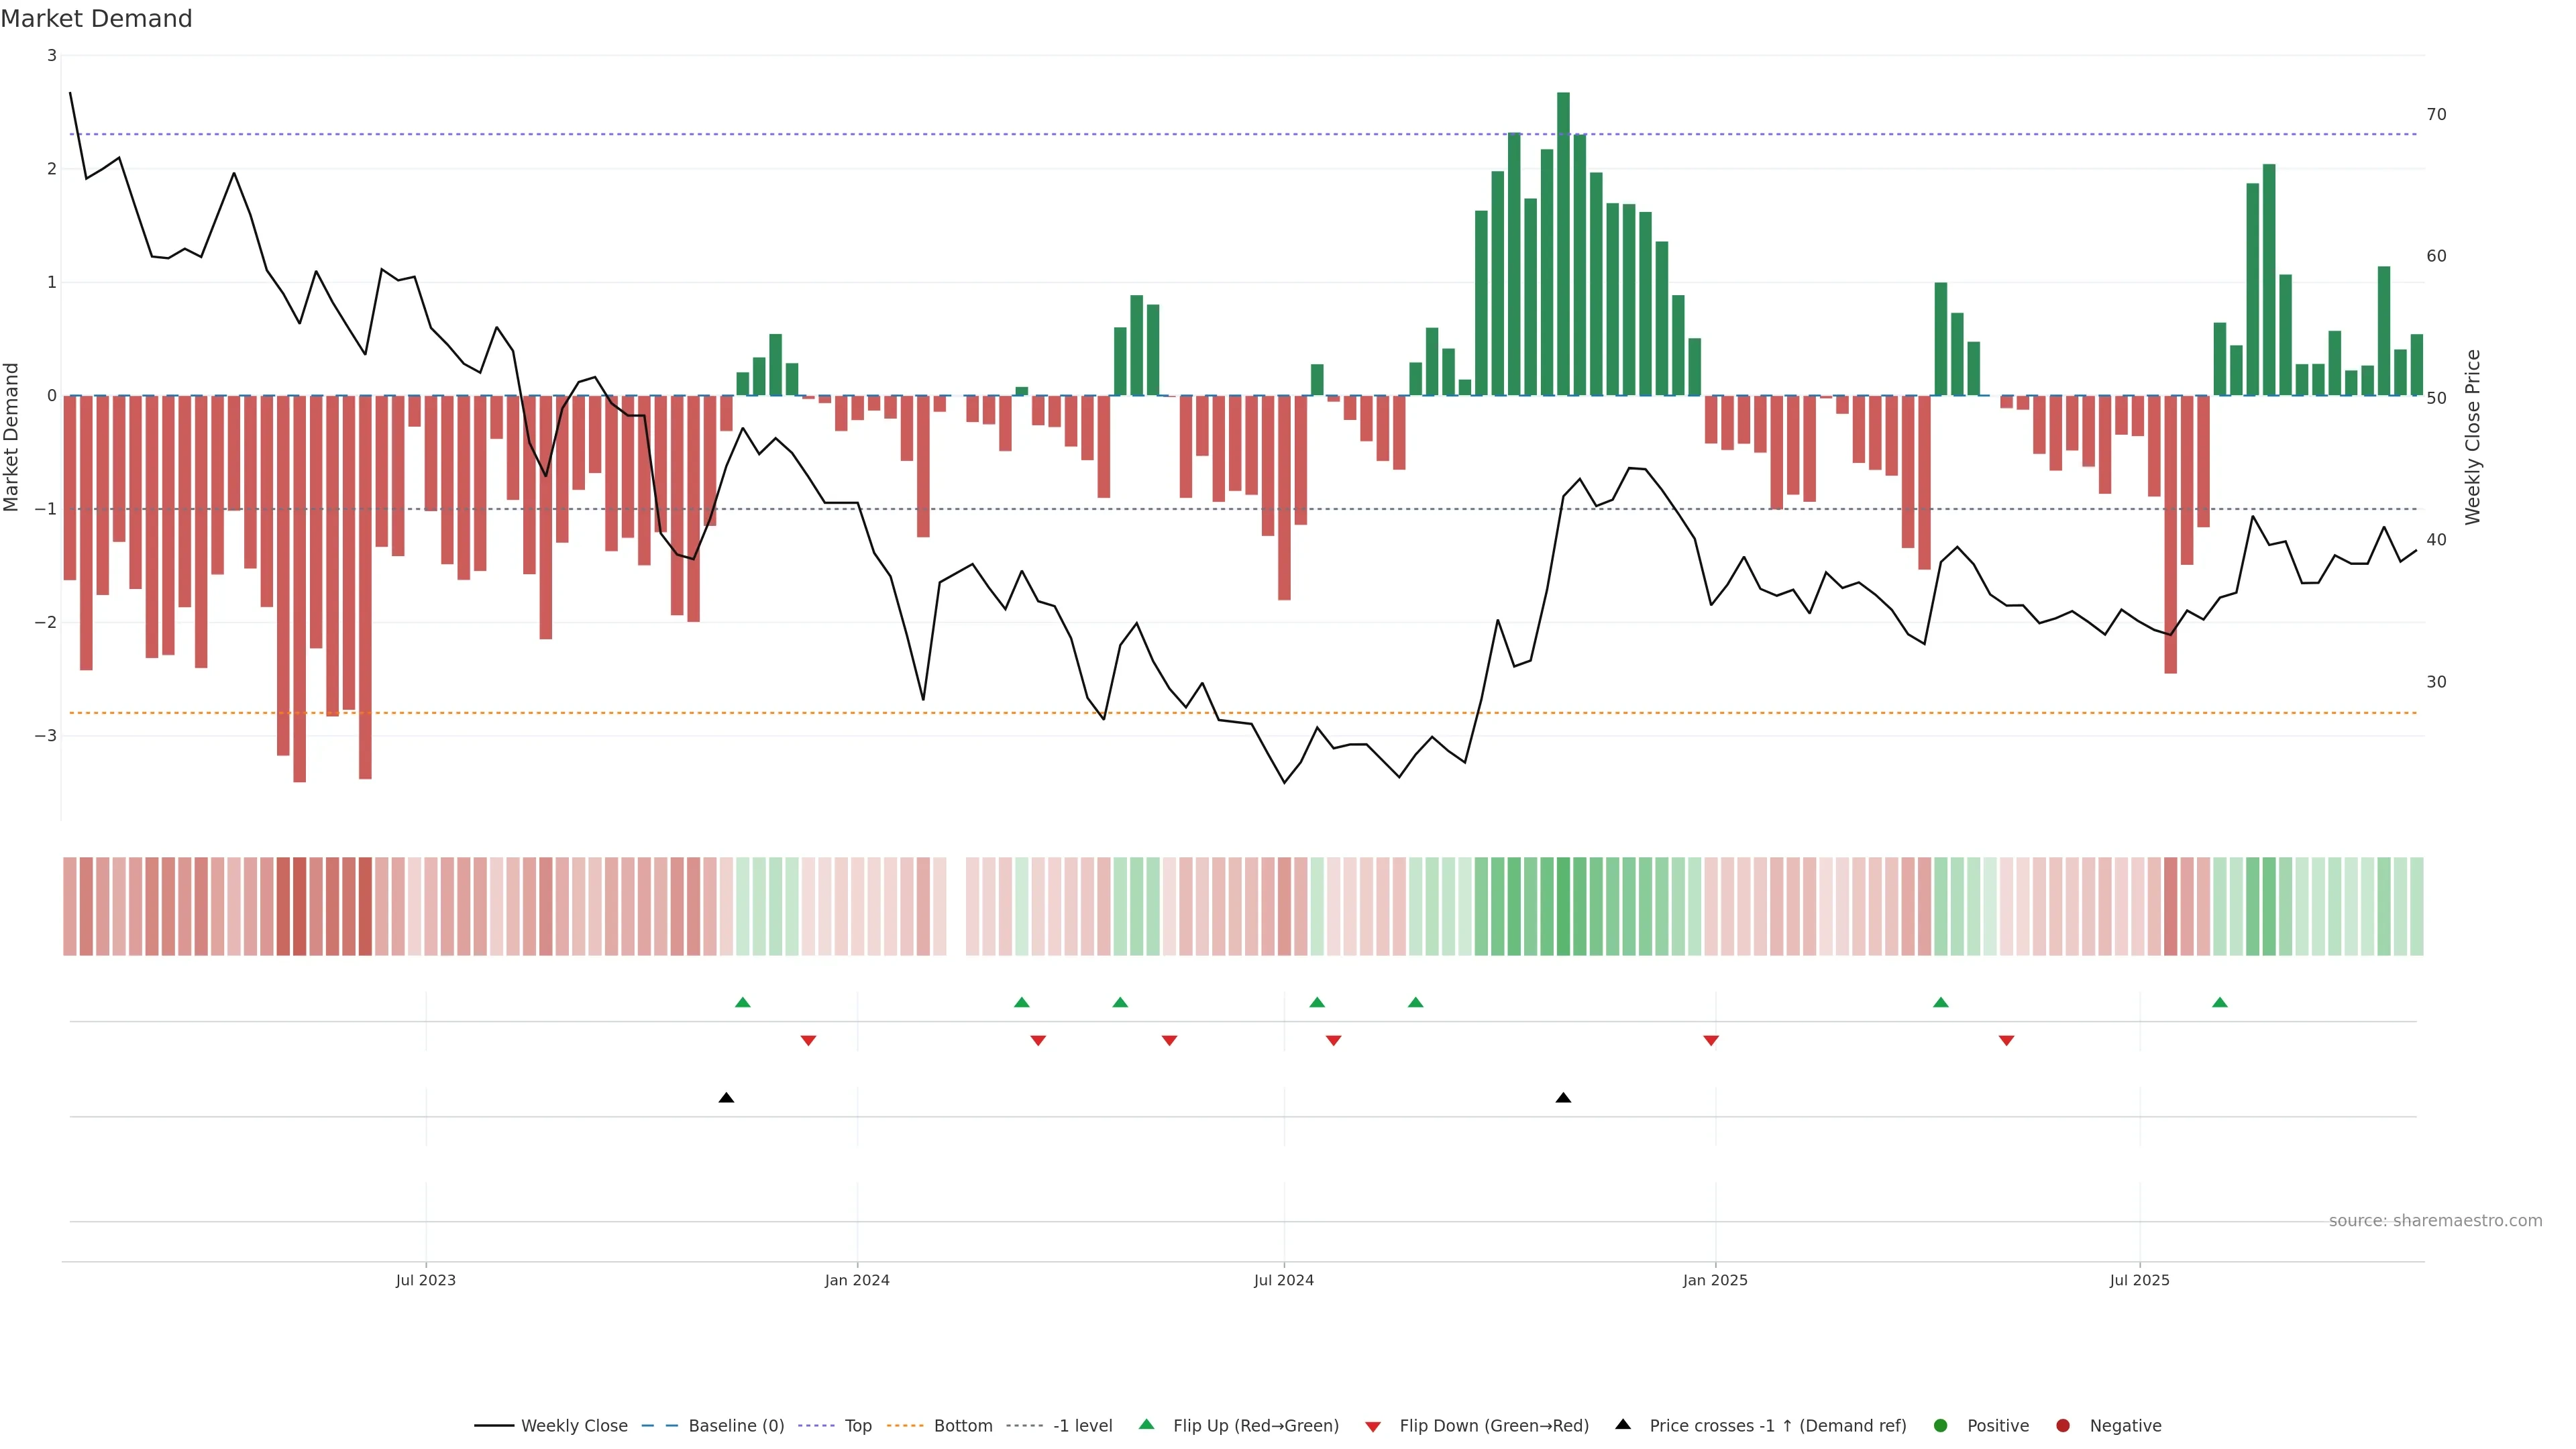Click the dark red Negative circle in the legend
This screenshot has height=1449, width=2576.
click(2062, 1425)
